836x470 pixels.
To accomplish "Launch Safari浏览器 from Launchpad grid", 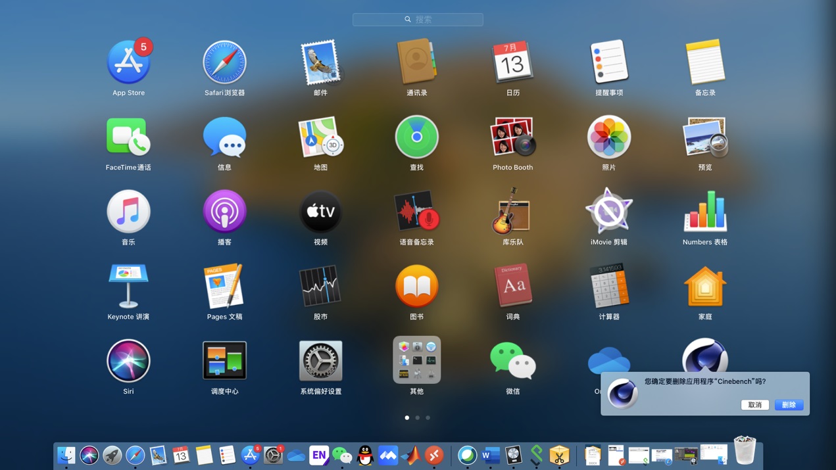I will point(224,62).
